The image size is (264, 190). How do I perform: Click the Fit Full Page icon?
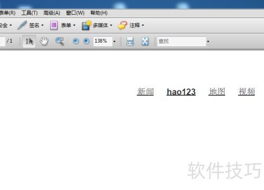coord(145,42)
